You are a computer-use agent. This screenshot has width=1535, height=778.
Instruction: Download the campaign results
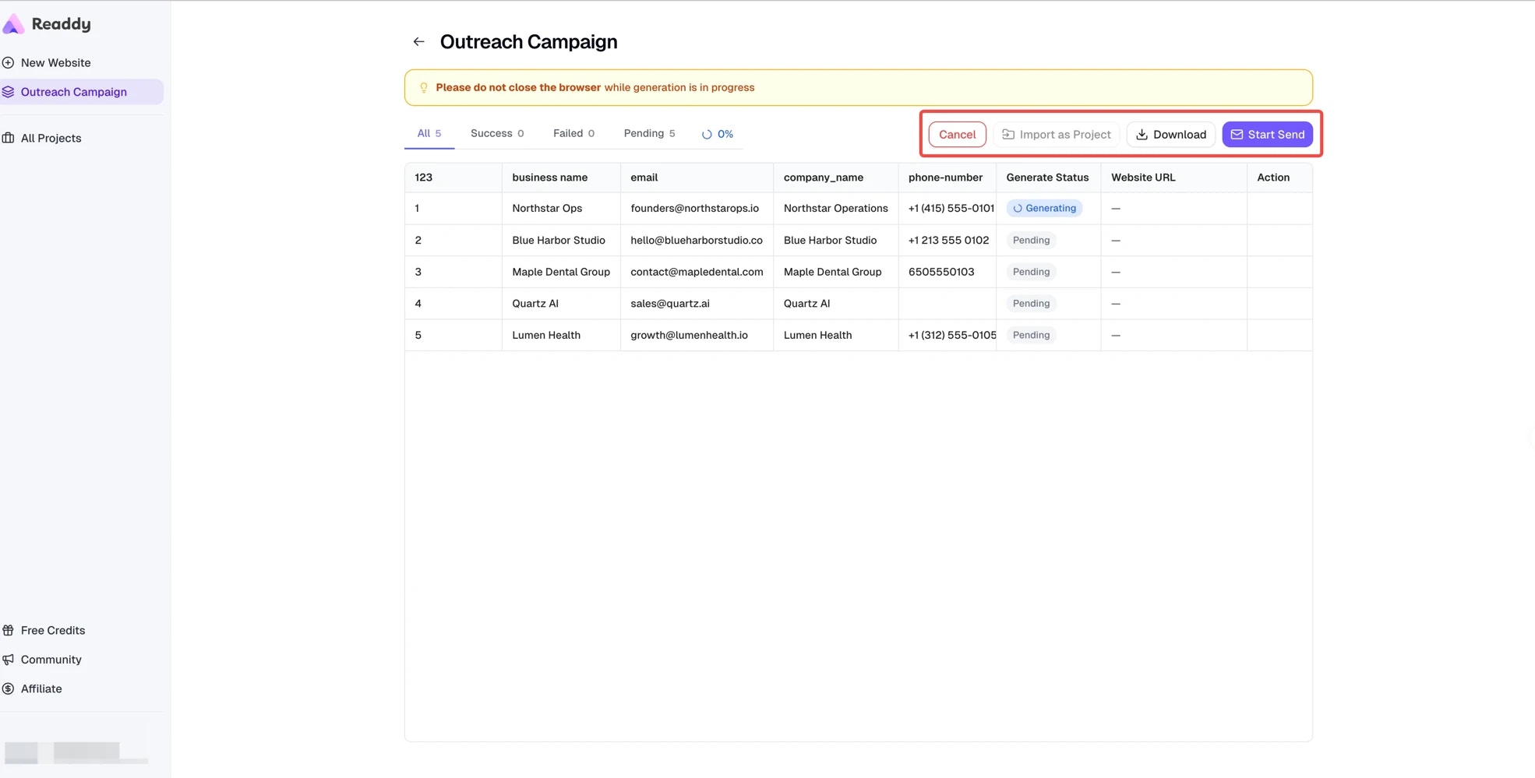pos(1170,135)
